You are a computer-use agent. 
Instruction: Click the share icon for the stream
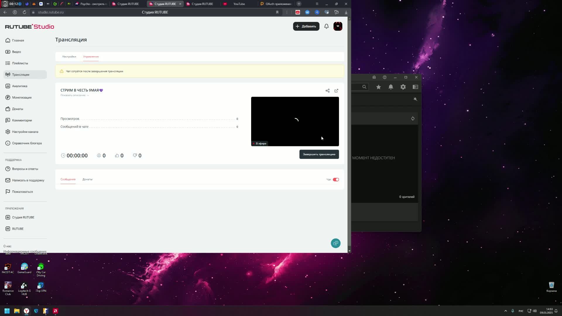click(328, 91)
